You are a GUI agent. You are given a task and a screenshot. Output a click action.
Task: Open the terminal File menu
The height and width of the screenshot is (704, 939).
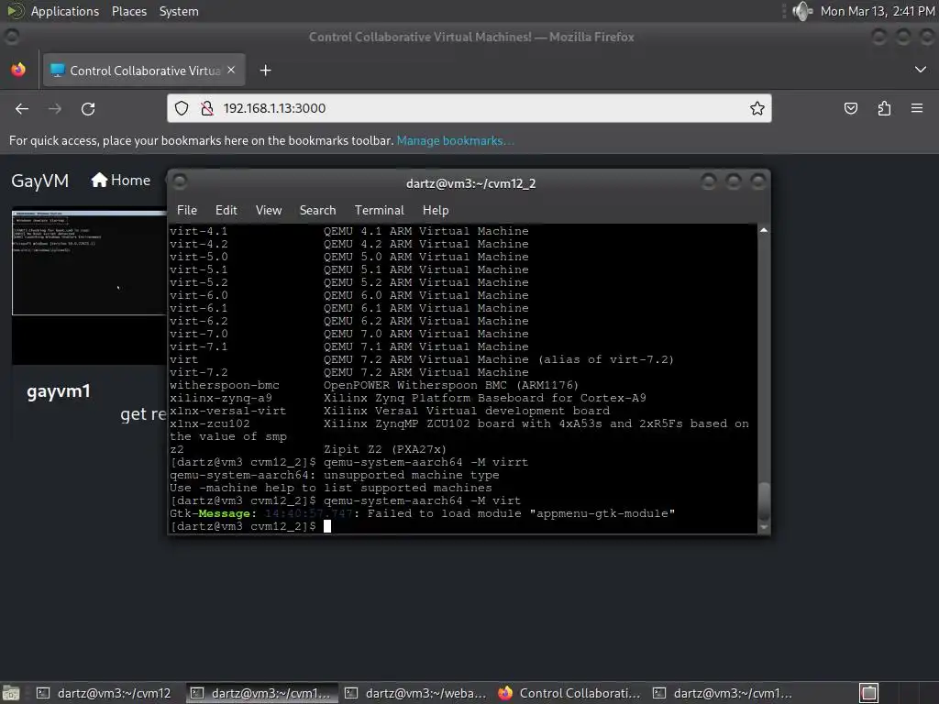[x=187, y=210]
